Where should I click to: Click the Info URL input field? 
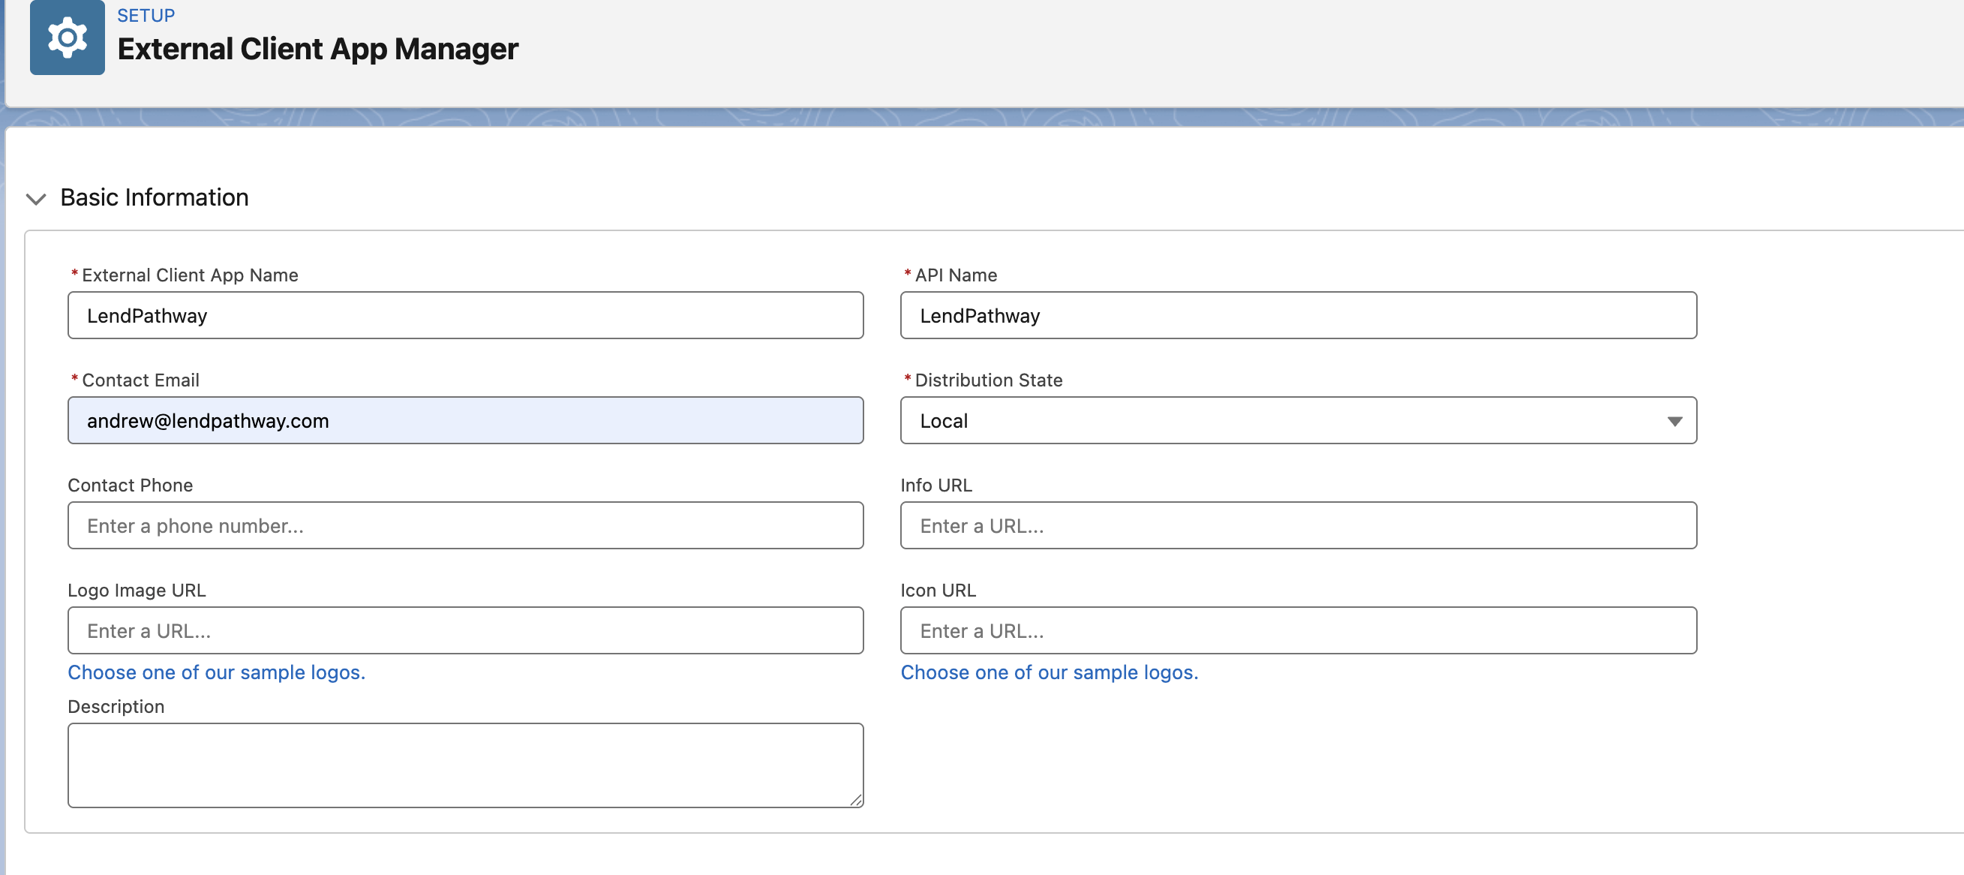click(1298, 525)
